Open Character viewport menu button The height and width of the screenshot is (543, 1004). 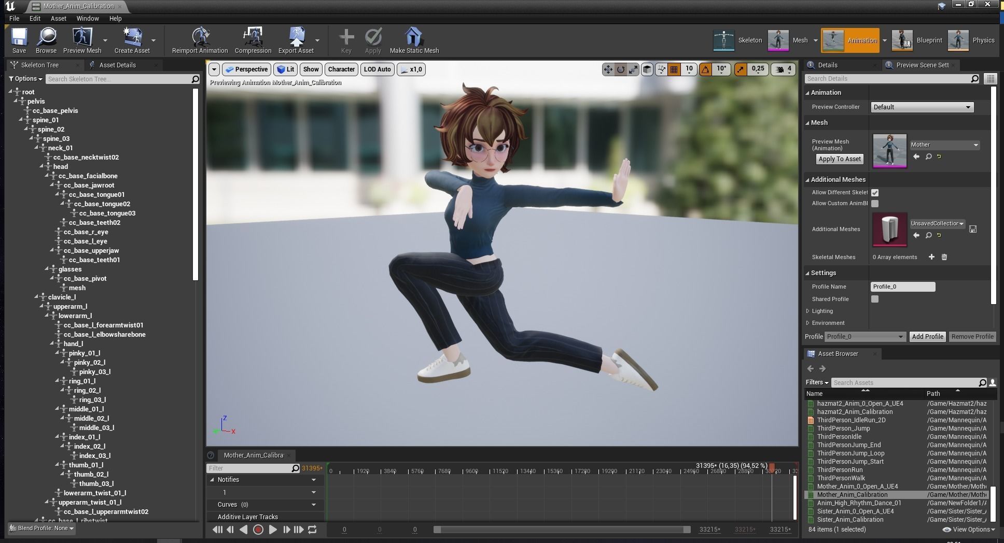click(341, 69)
